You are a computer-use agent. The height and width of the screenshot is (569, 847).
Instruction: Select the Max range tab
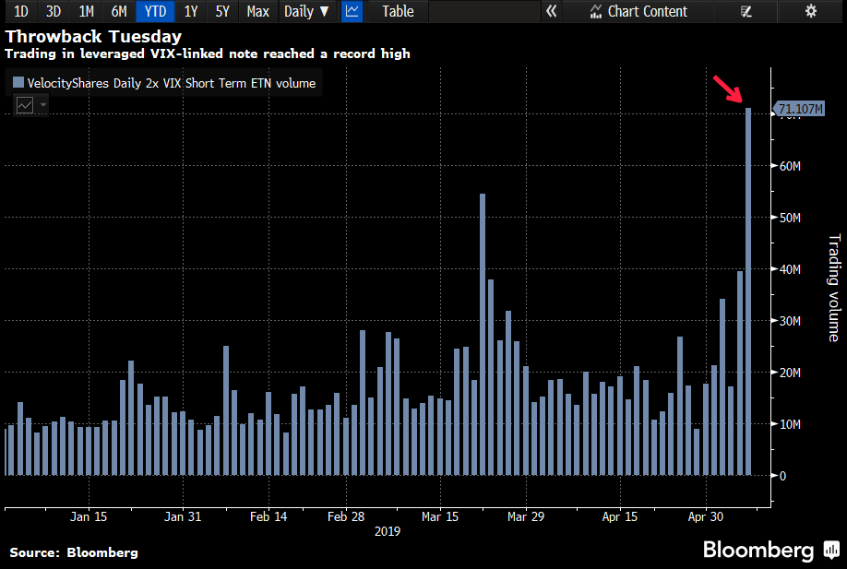258,11
